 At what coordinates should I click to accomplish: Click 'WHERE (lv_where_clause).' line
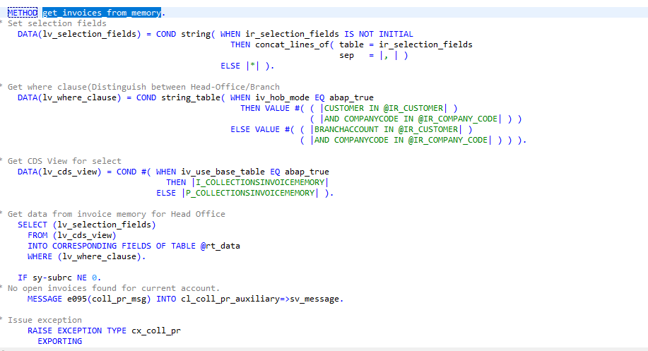tap(87, 256)
